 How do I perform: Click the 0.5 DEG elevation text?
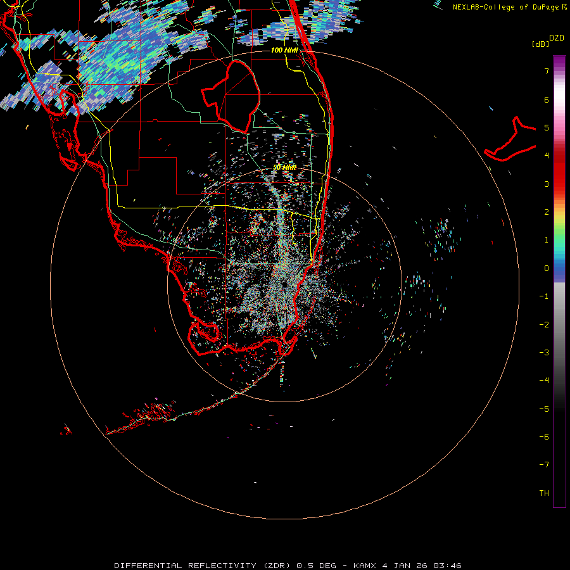(x=316, y=566)
